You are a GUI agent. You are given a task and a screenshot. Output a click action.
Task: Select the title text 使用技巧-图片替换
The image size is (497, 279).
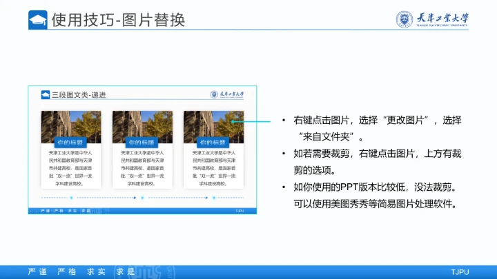(118, 20)
